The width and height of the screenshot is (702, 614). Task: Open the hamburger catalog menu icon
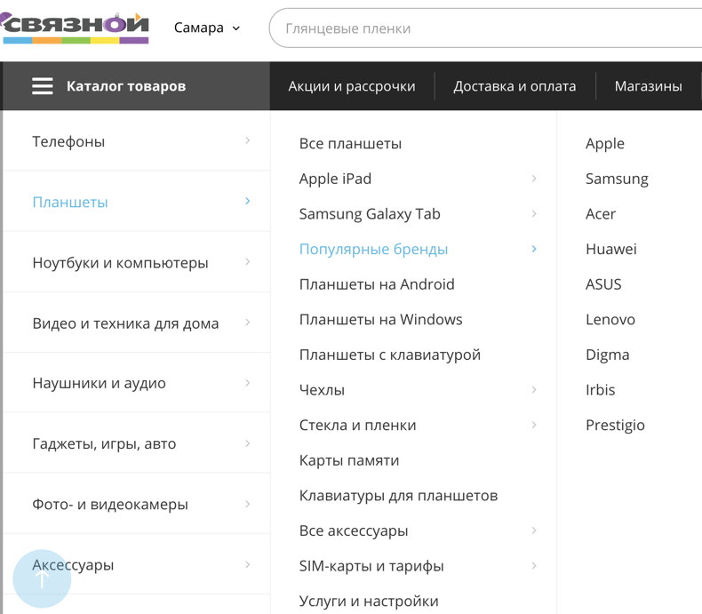[43, 86]
